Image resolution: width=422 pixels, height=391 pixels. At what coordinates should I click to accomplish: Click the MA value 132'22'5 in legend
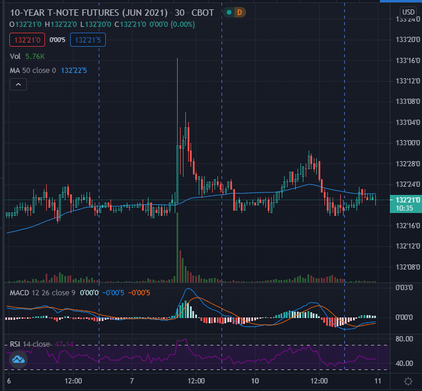[74, 71]
